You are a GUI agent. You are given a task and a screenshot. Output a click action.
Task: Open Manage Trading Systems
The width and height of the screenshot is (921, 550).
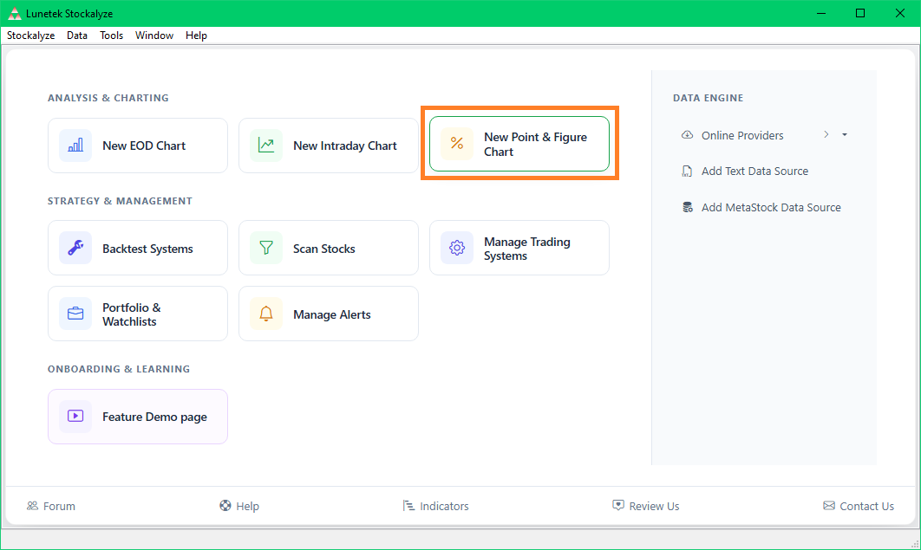tap(519, 248)
